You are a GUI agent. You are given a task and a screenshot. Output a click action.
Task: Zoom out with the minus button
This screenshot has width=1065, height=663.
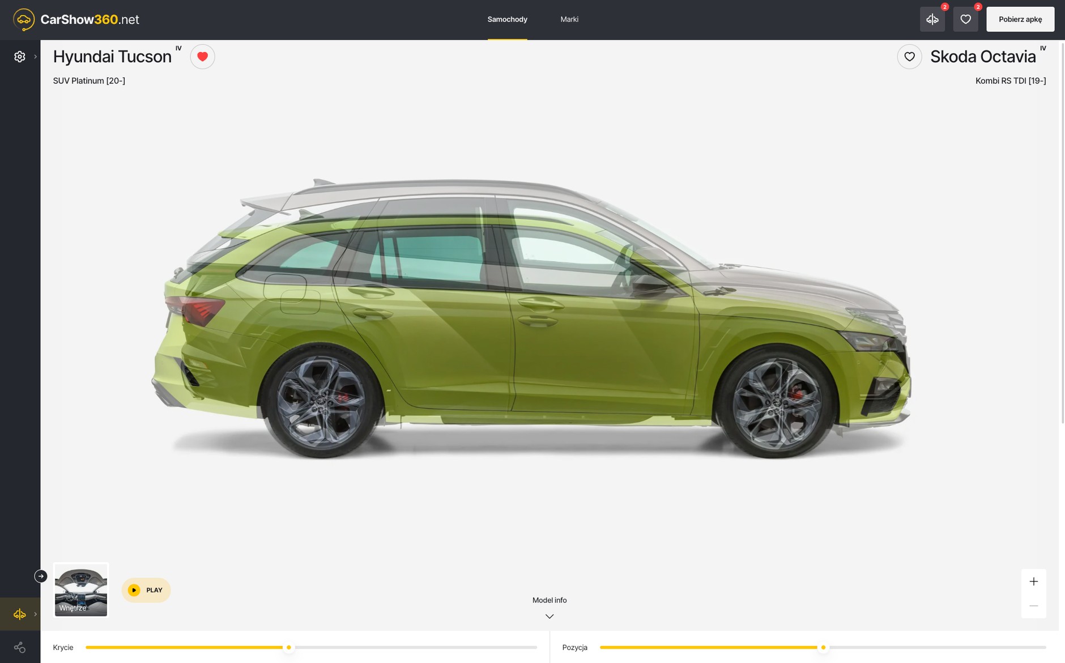click(x=1033, y=606)
